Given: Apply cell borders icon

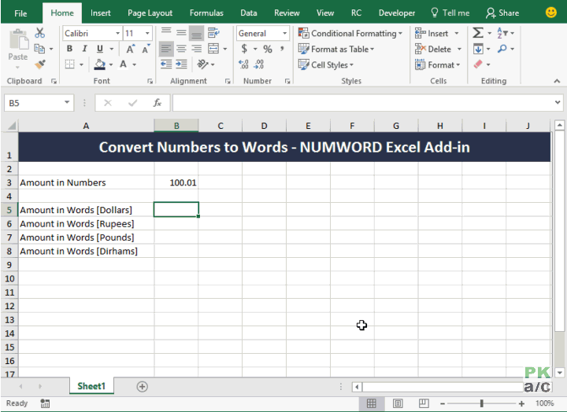Looking at the screenshot, I should coord(70,64).
